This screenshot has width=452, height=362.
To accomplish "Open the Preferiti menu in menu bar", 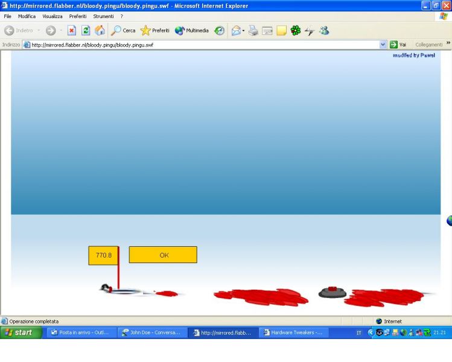I will click(78, 16).
